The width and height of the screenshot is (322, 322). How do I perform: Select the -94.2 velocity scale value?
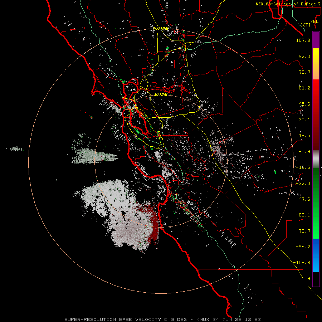pyautogui.click(x=303, y=247)
